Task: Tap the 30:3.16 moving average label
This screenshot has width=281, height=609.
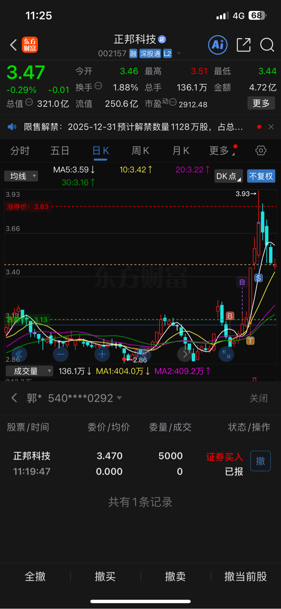Action: pyautogui.click(x=78, y=182)
